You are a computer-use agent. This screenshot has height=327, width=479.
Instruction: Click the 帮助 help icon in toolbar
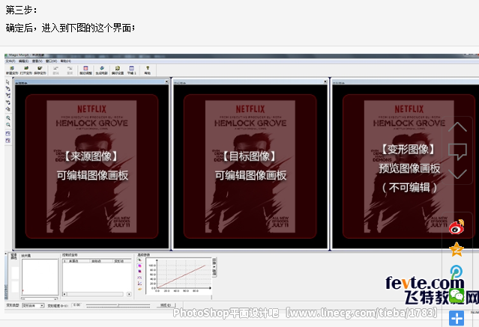(x=148, y=70)
